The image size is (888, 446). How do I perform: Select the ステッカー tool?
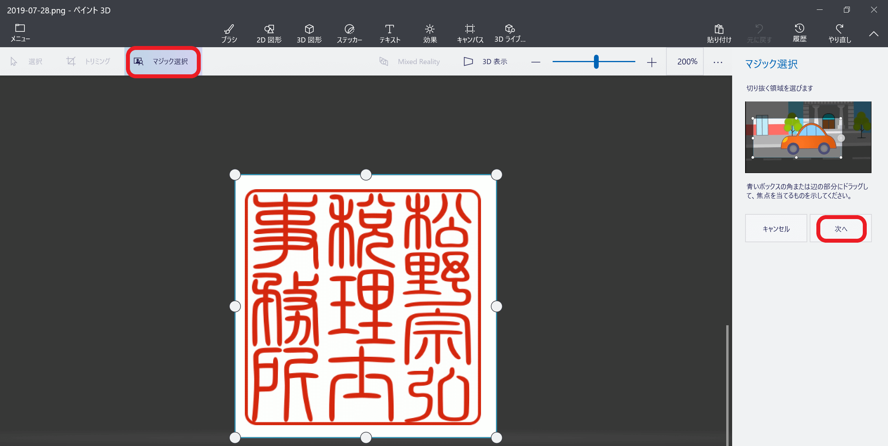[350, 32]
